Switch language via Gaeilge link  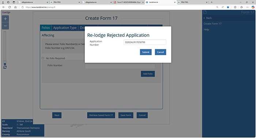(6, 12)
